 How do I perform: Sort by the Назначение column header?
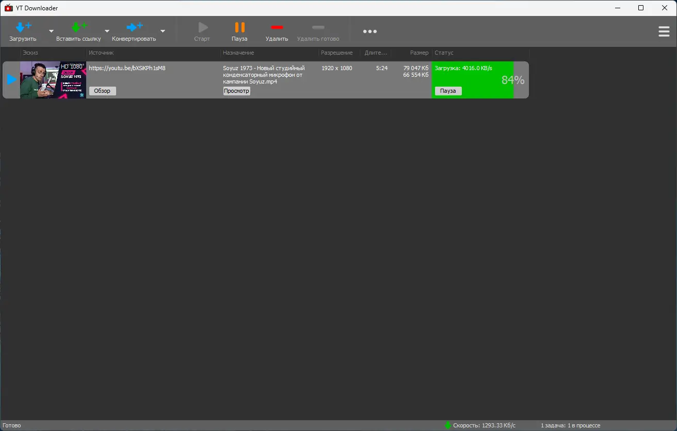click(269, 53)
